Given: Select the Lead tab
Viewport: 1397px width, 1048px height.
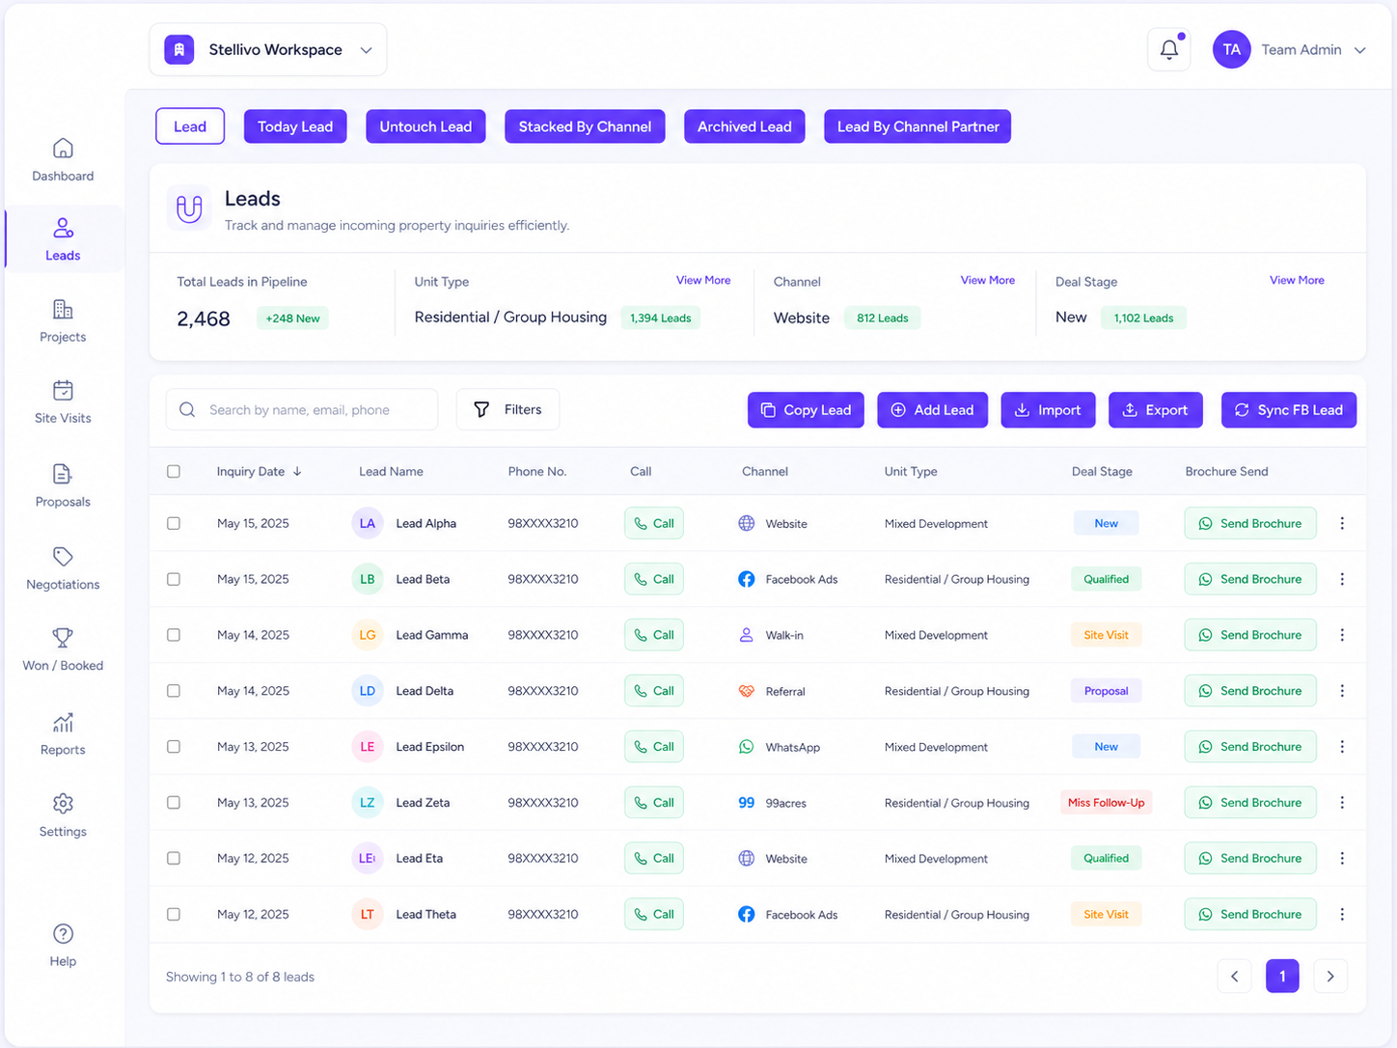Looking at the screenshot, I should 190,126.
